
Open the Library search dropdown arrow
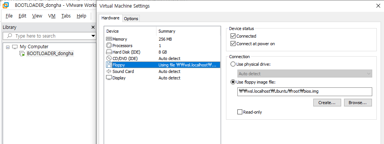coord(93,36)
